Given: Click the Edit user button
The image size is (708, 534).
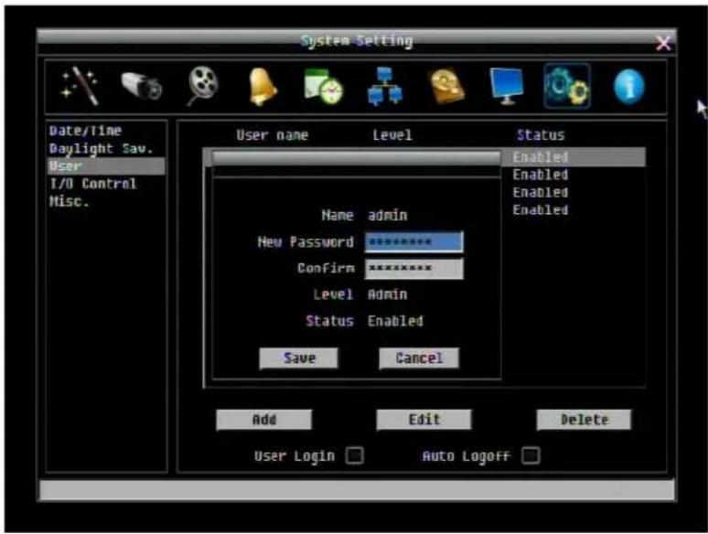Looking at the screenshot, I should click(424, 420).
